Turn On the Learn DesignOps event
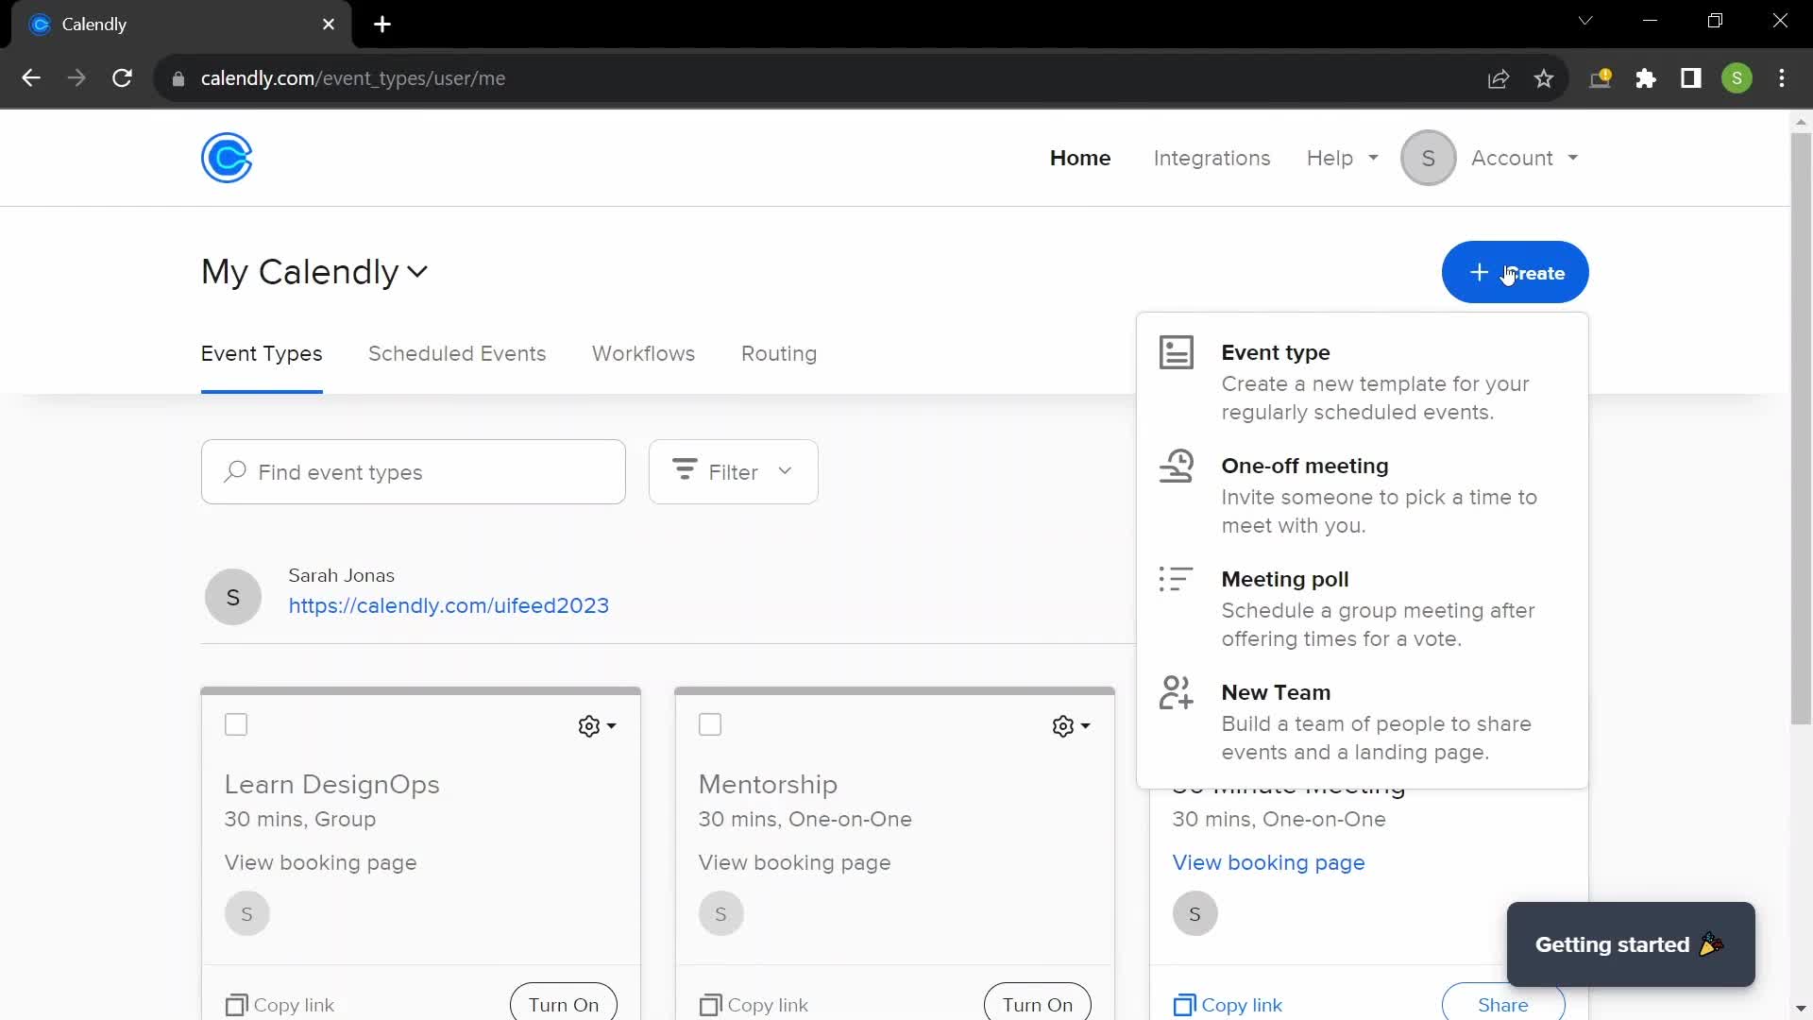Screen dimensions: 1813x1020 [564, 1004]
